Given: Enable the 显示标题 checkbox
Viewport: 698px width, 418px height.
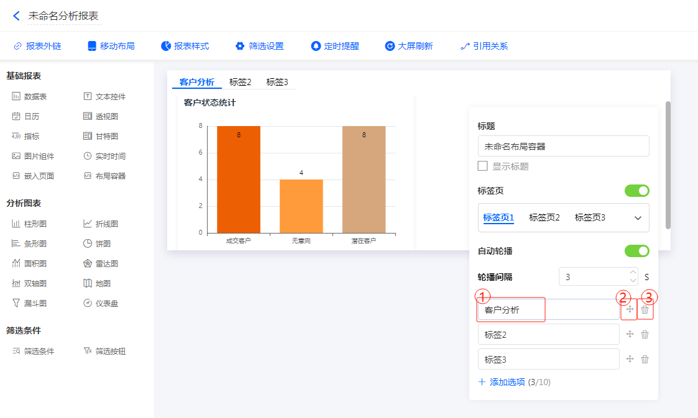Looking at the screenshot, I should click(x=482, y=166).
